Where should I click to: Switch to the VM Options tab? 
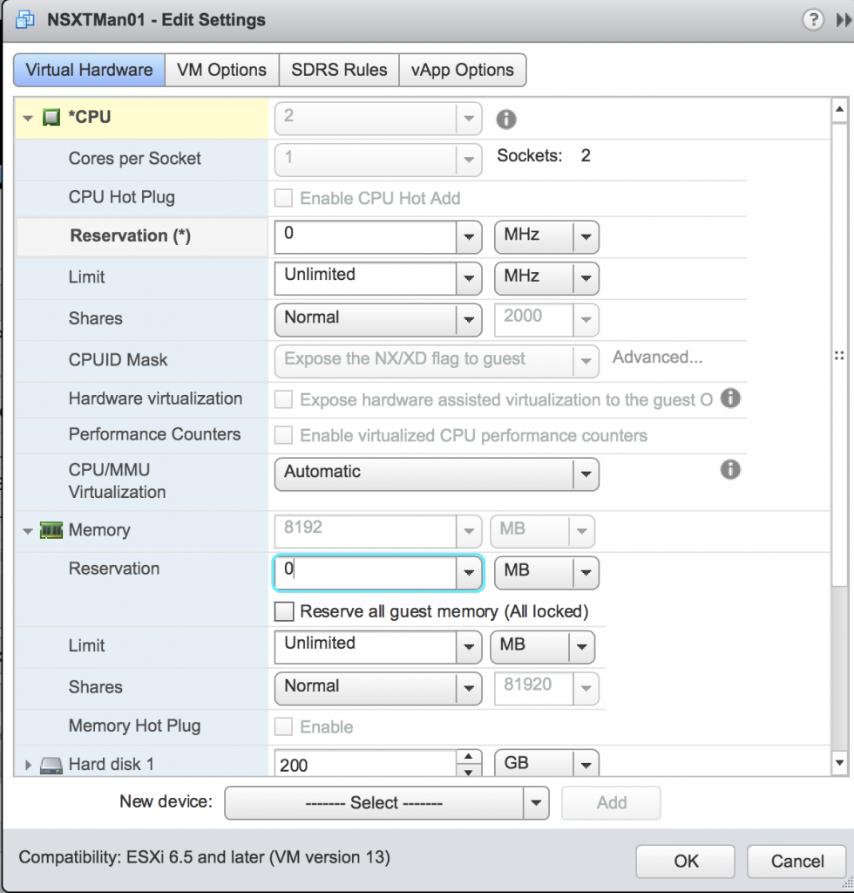[221, 70]
